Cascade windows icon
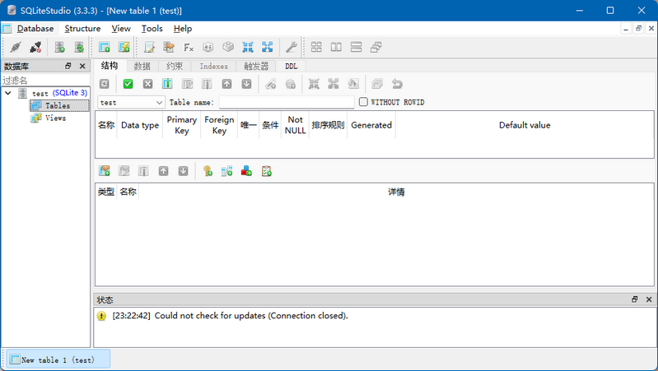The image size is (658, 371). (376, 47)
